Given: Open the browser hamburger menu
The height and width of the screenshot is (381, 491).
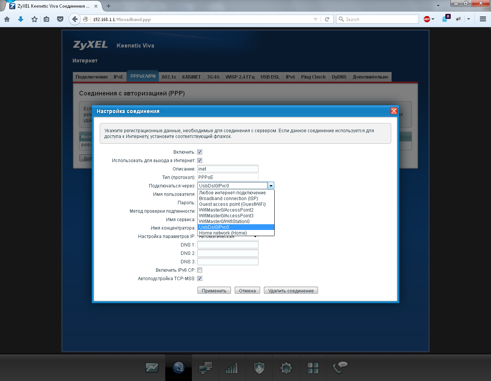Looking at the screenshot, I should click(x=483, y=19).
